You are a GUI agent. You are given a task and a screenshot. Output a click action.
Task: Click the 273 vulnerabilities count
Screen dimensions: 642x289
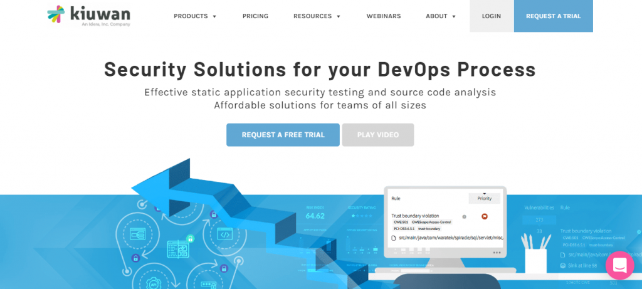(x=539, y=220)
